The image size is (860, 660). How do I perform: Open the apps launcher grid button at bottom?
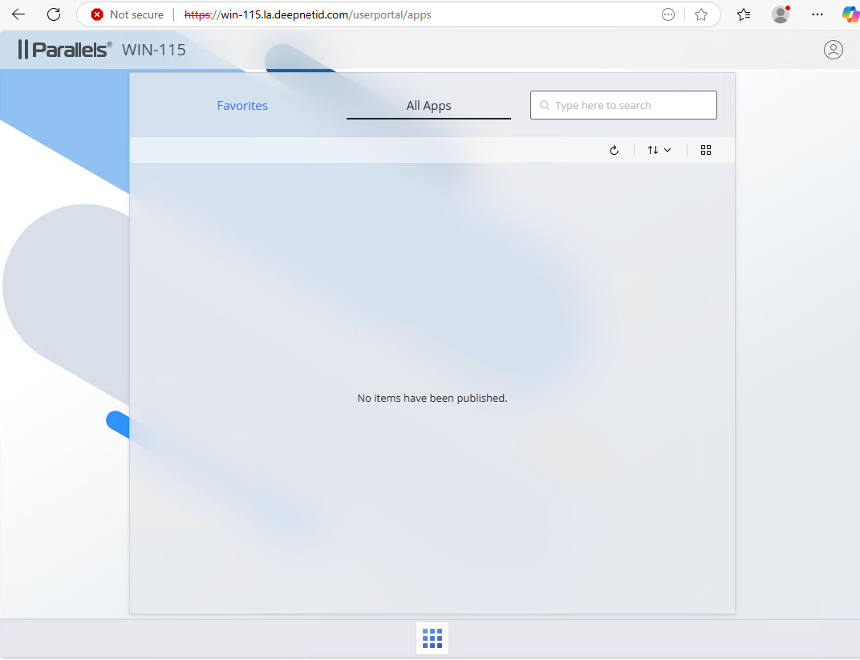[432, 638]
